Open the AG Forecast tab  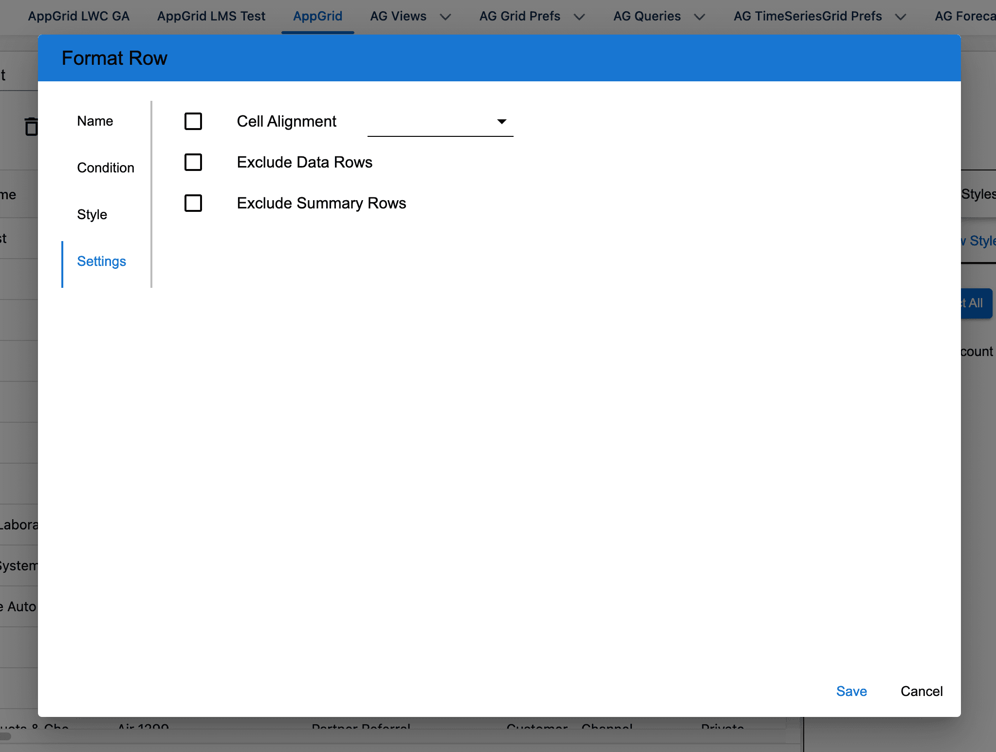coord(964,16)
